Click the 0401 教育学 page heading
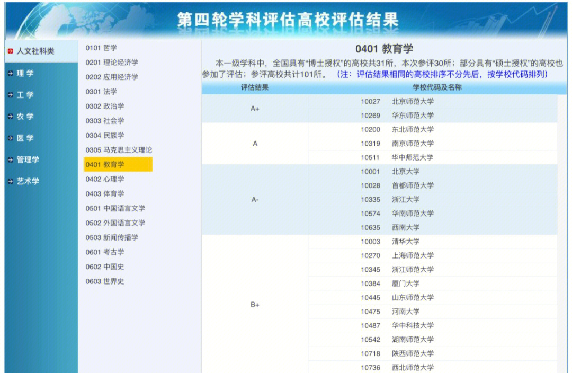This screenshot has height=373, width=572. pyautogui.click(x=384, y=49)
